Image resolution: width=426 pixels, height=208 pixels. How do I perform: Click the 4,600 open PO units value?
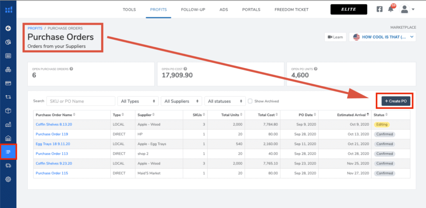pyautogui.click(x=300, y=75)
